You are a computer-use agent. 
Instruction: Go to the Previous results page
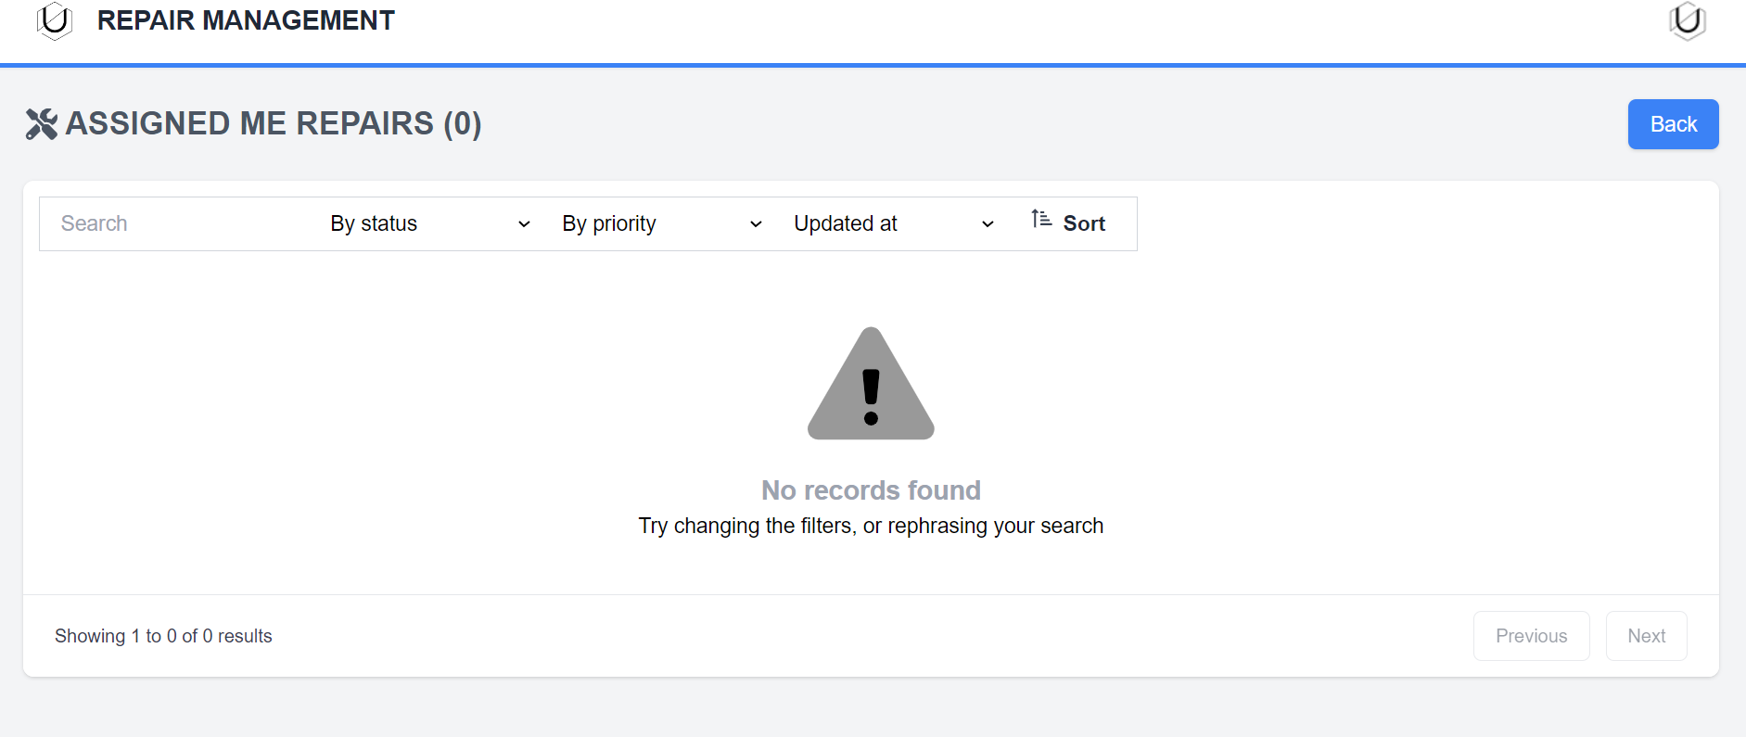point(1531,636)
